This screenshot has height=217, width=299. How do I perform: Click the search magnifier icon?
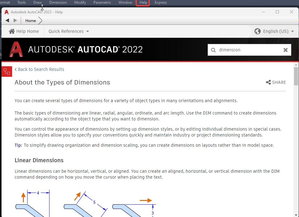point(213,50)
